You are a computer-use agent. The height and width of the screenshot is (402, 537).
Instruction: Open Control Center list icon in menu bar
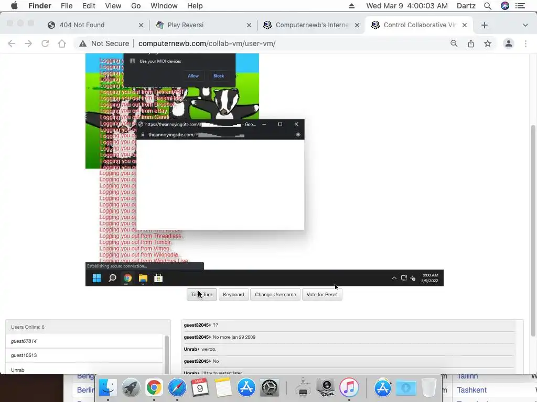click(520, 6)
